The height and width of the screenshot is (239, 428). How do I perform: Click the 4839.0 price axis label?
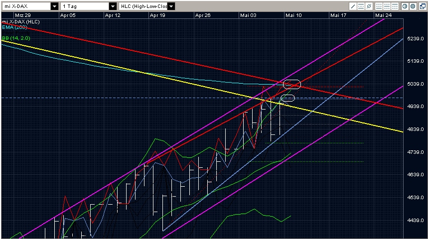416,129
